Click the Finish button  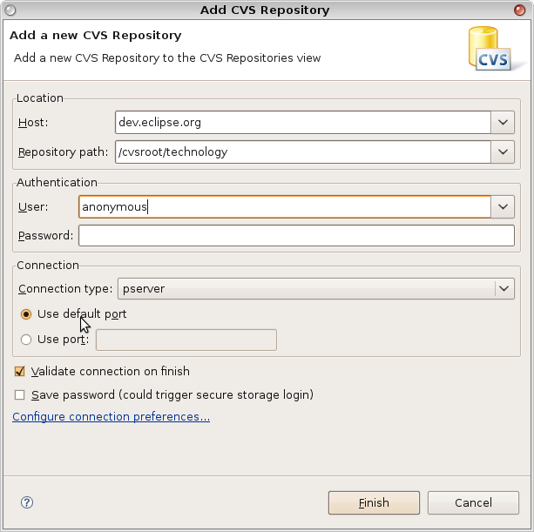click(x=374, y=502)
